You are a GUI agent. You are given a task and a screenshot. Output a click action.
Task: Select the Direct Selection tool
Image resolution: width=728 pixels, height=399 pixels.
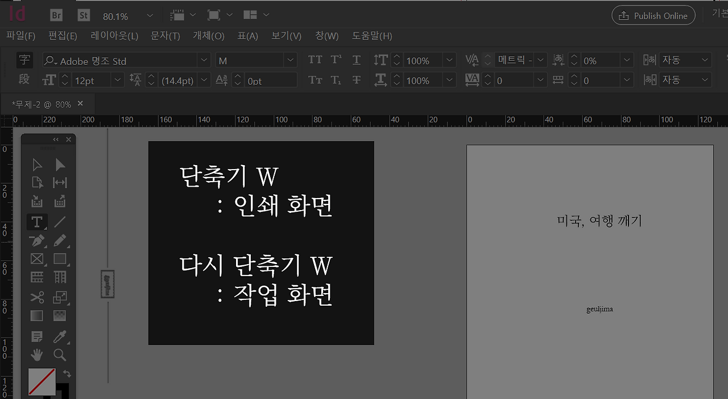coord(60,165)
